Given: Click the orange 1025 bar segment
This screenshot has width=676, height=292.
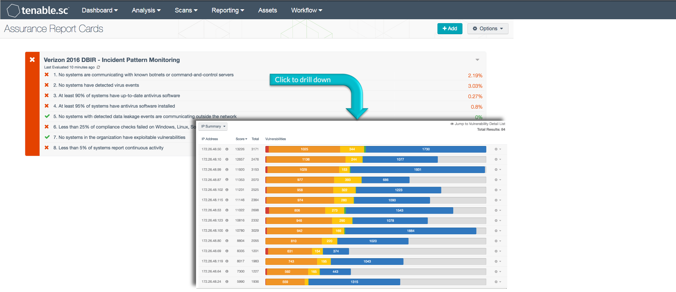Looking at the screenshot, I should click(x=304, y=149).
